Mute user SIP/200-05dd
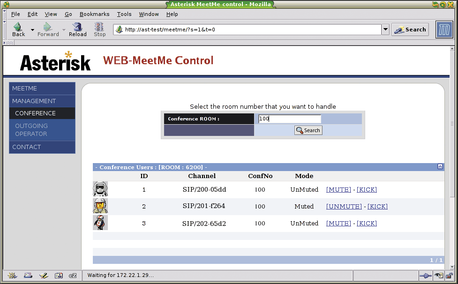Screen dimensions: 458x284 [x=338, y=189]
